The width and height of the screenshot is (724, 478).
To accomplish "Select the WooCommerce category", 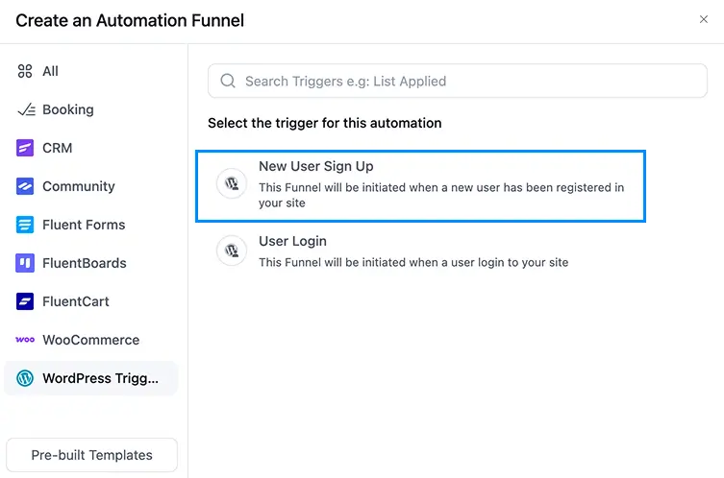I will (91, 340).
